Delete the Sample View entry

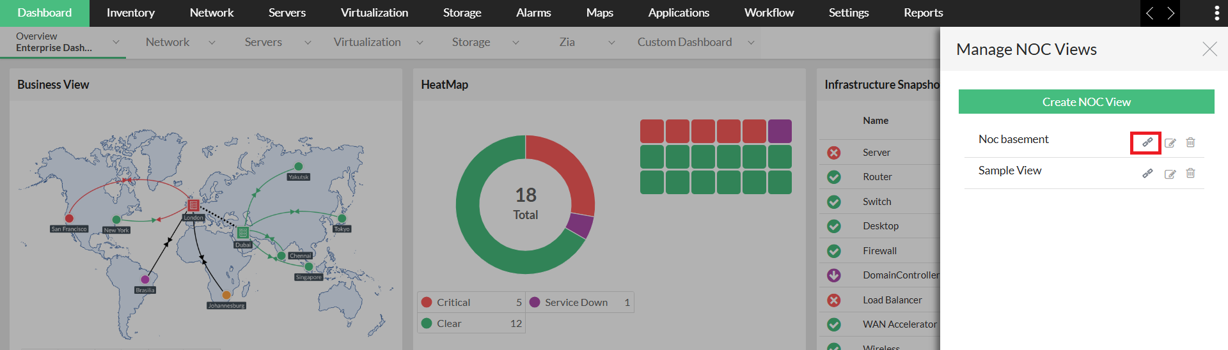pyautogui.click(x=1190, y=173)
